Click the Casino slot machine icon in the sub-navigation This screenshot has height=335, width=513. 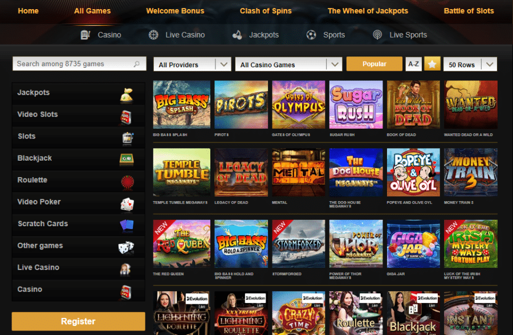85,35
